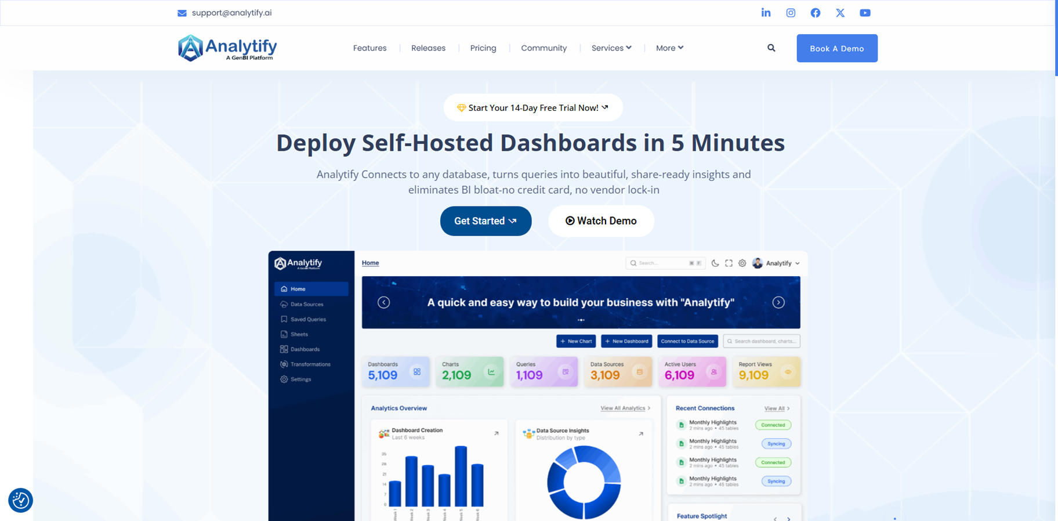Open the X (Twitter) social icon
Viewport: 1058px width, 521px height.
840,13
